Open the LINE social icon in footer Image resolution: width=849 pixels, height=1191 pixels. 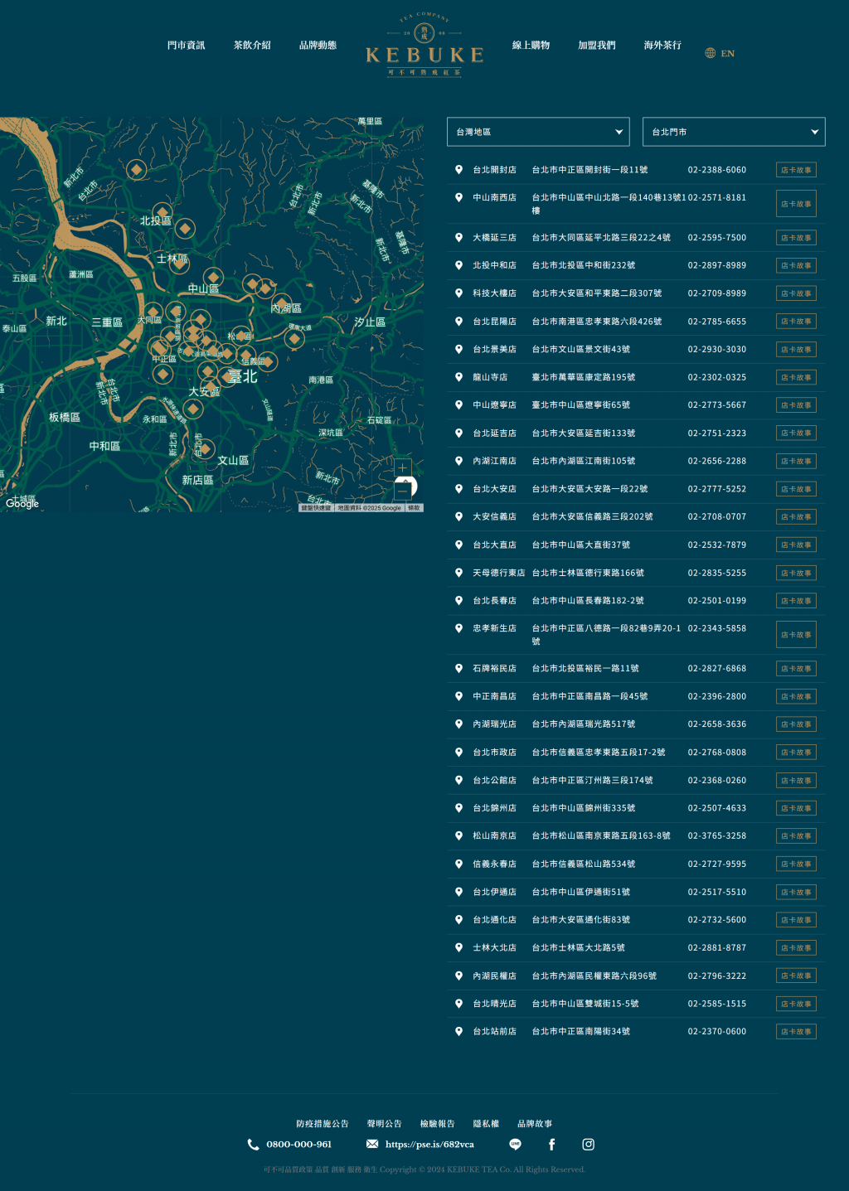click(x=515, y=1145)
